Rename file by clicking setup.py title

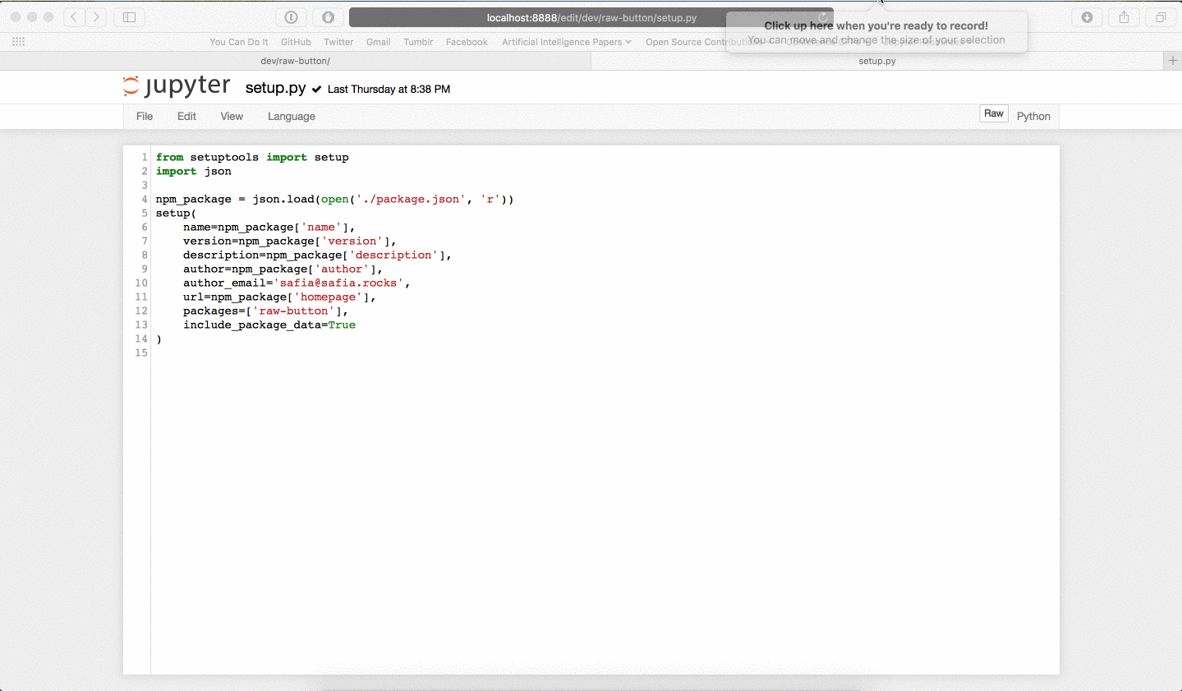pyautogui.click(x=275, y=88)
